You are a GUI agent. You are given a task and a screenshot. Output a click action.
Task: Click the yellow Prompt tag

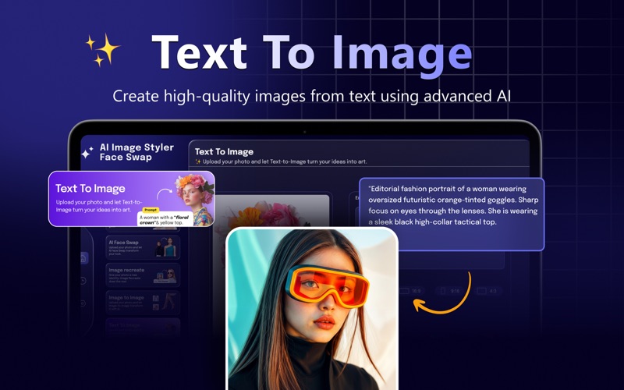click(151, 210)
